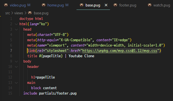Viewport: 173px width, 101px height.
Task: Click the 'header' tag on line 10
Action: [33, 67]
